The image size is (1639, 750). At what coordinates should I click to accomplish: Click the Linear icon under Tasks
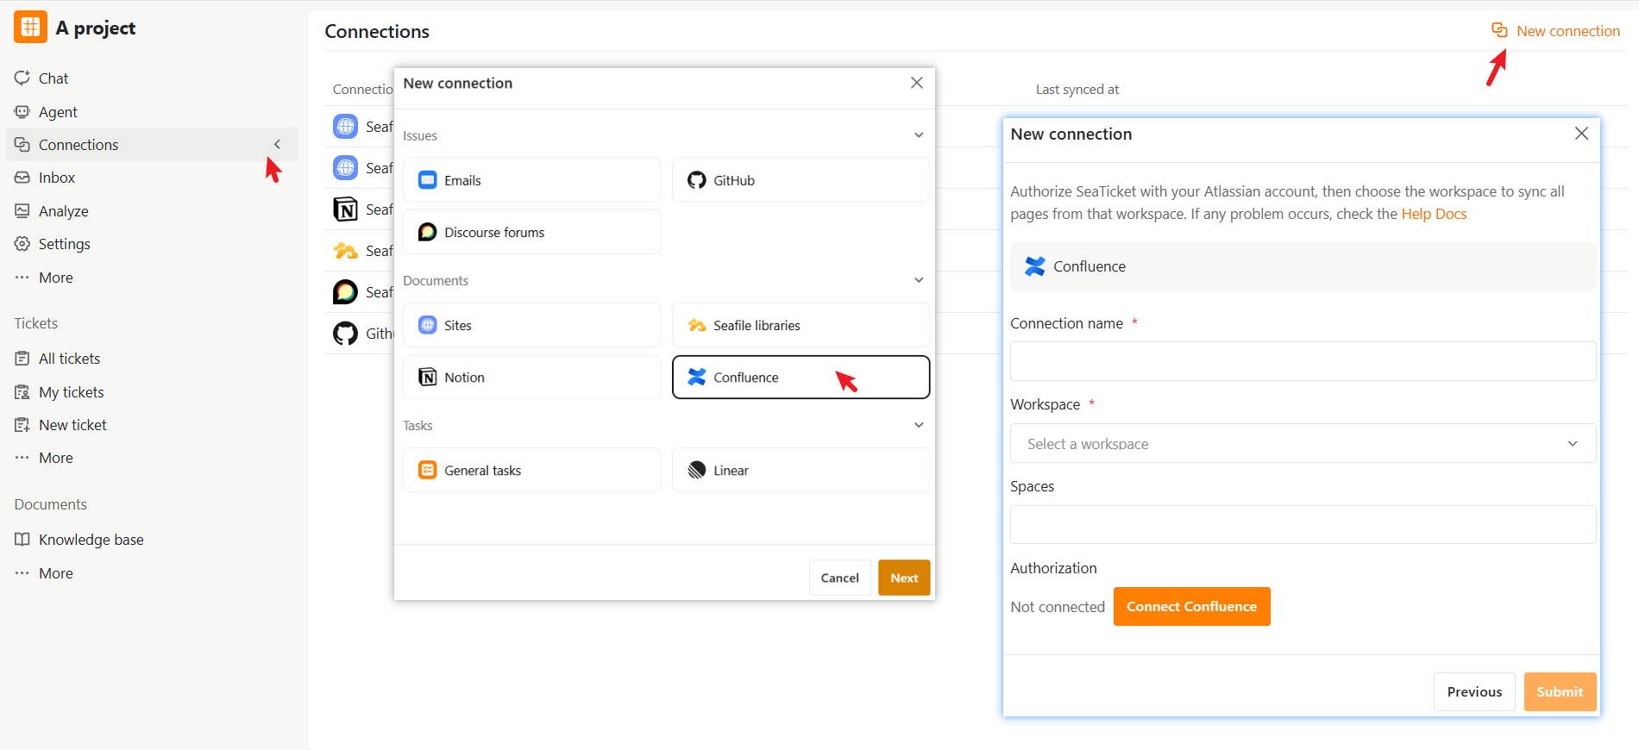click(x=696, y=470)
